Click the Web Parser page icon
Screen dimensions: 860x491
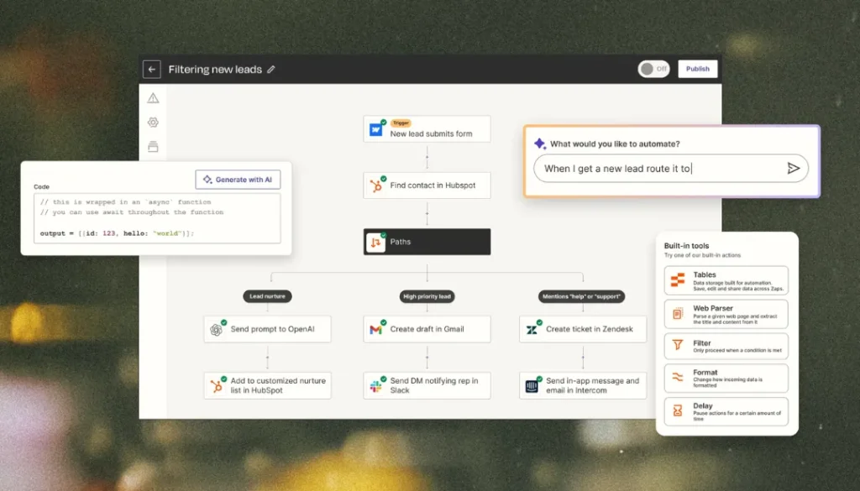click(678, 314)
